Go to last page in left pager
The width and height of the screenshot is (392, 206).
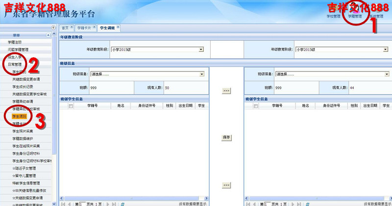[x=114, y=204]
